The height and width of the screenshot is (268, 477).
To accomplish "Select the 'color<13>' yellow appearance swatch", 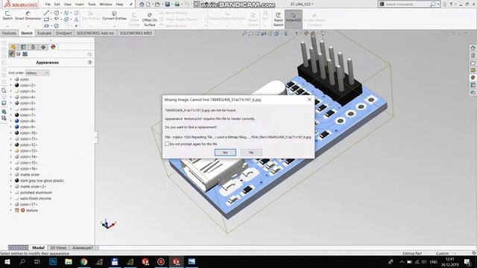I will click(16, 150).
